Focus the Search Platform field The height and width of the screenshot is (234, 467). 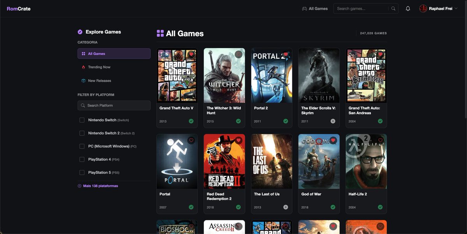(114, 105)
